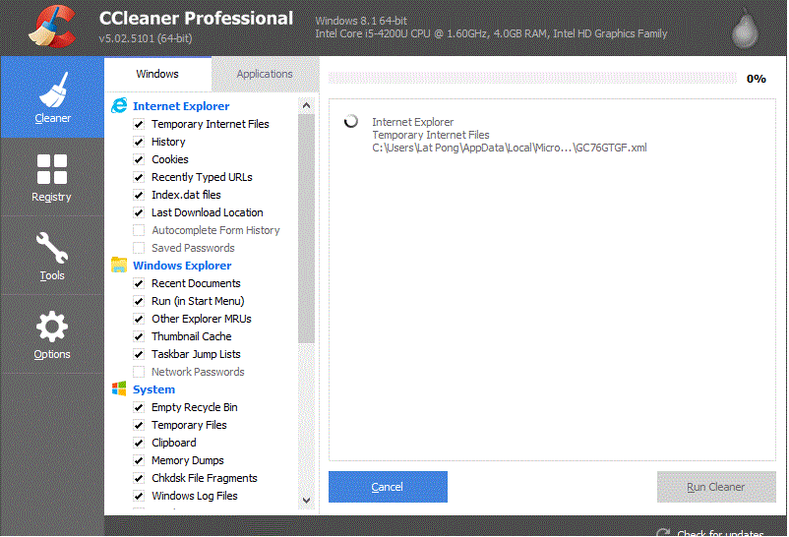Enable Network Passwords checkbox
Viewport: 789px width, 537px height.
(x=139, y=372)
